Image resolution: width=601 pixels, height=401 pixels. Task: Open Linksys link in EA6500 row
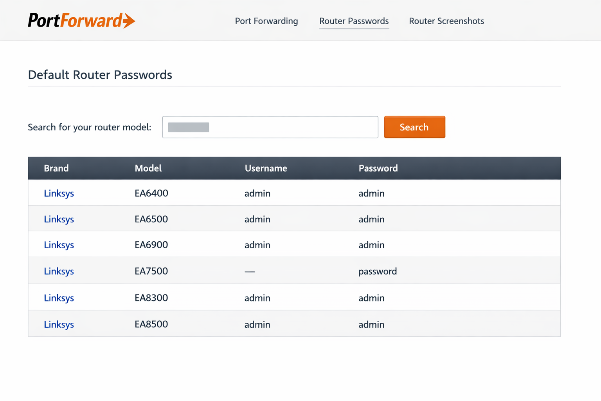59,219
